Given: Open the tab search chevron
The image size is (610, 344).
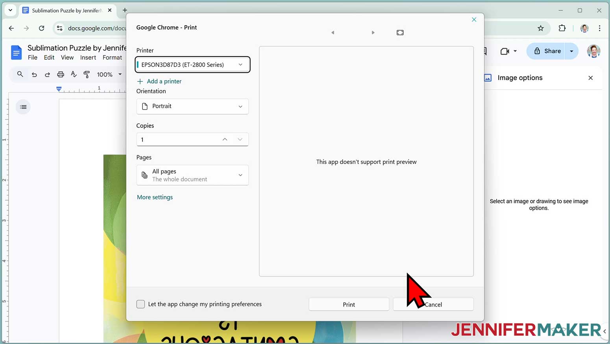Looking at the screenshot, I should pos(10,10).
